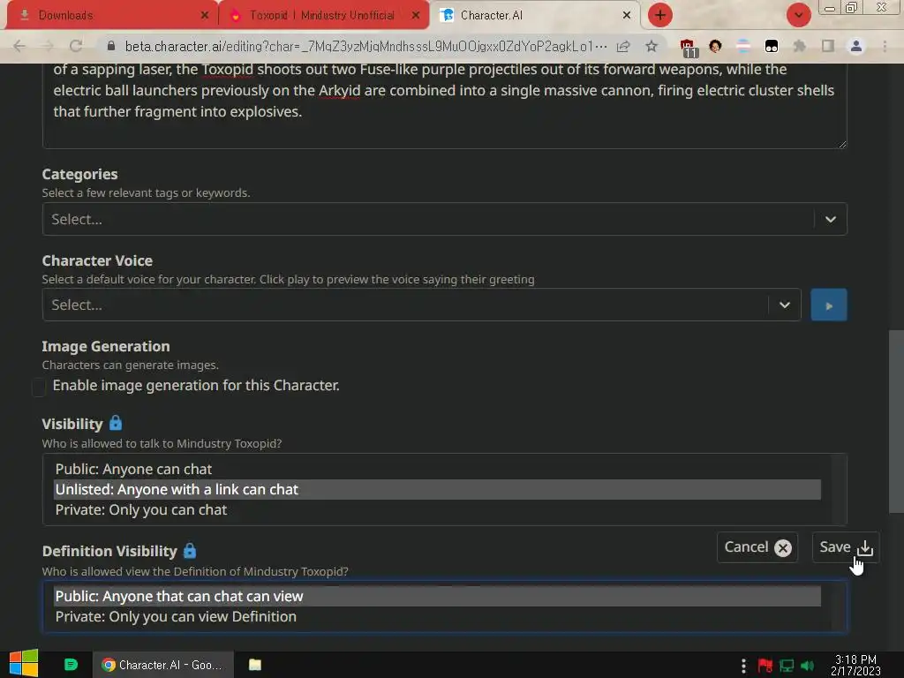Viewport: 904px width, 678px height.
Task: Open the red flag tray icon
Action: (765, 666)
